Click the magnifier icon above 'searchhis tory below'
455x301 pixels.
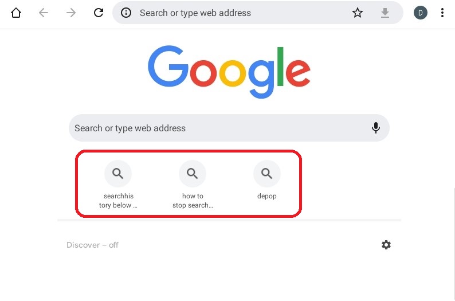(118, 173)
